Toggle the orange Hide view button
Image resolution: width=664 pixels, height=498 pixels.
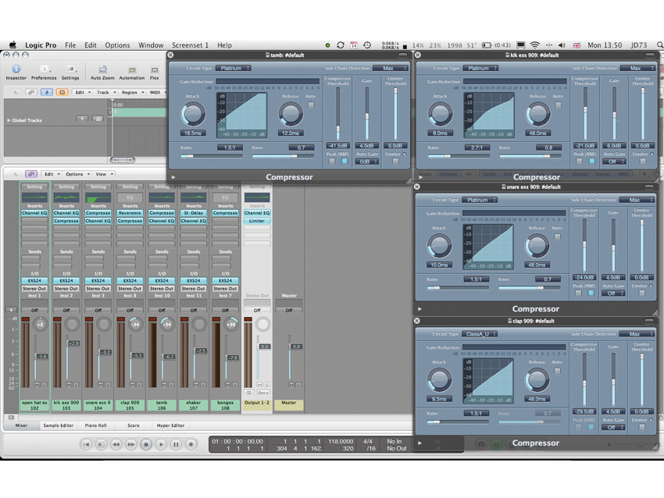[x=62, y=92]
